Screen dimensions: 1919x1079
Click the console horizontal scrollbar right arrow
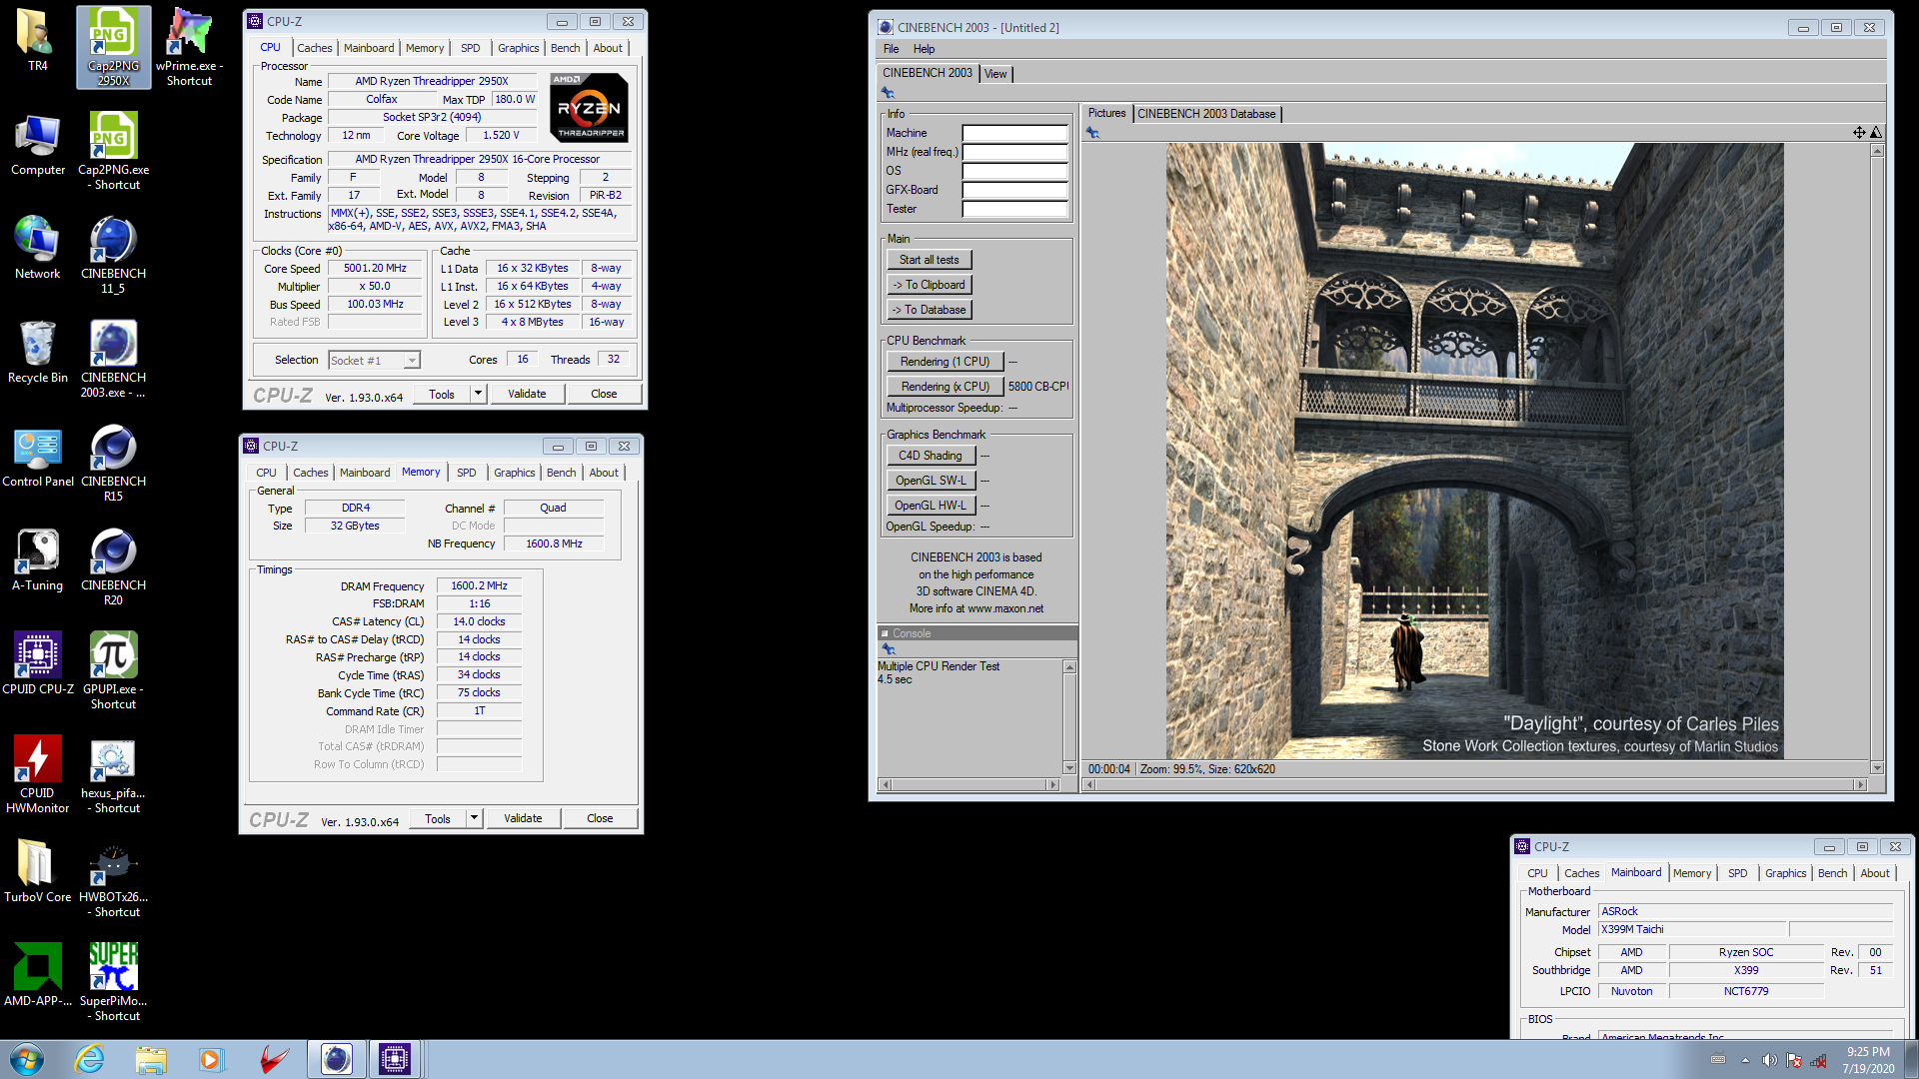point(1052,785)
